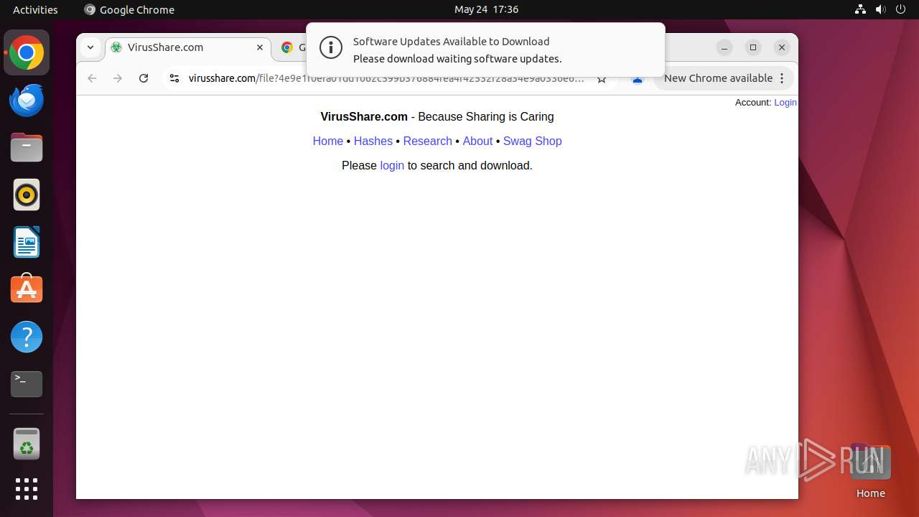The height and width of the screenshot is (517, 919).
Task: Launch LibreOffice Writer from the dock
Action: coord(27,242)
